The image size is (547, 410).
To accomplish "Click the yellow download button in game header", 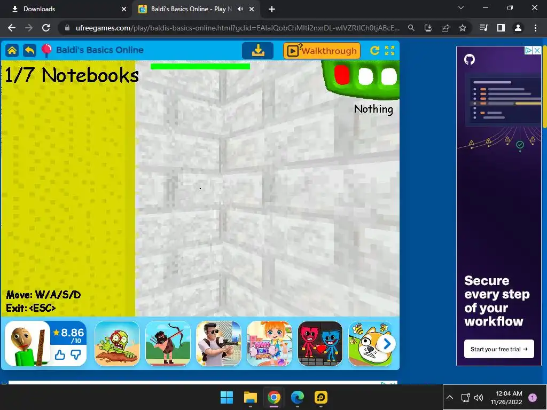I will [x=258, y=51].
